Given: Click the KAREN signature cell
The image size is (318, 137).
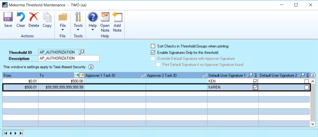Looking at the screenshot, I should 230,88.
